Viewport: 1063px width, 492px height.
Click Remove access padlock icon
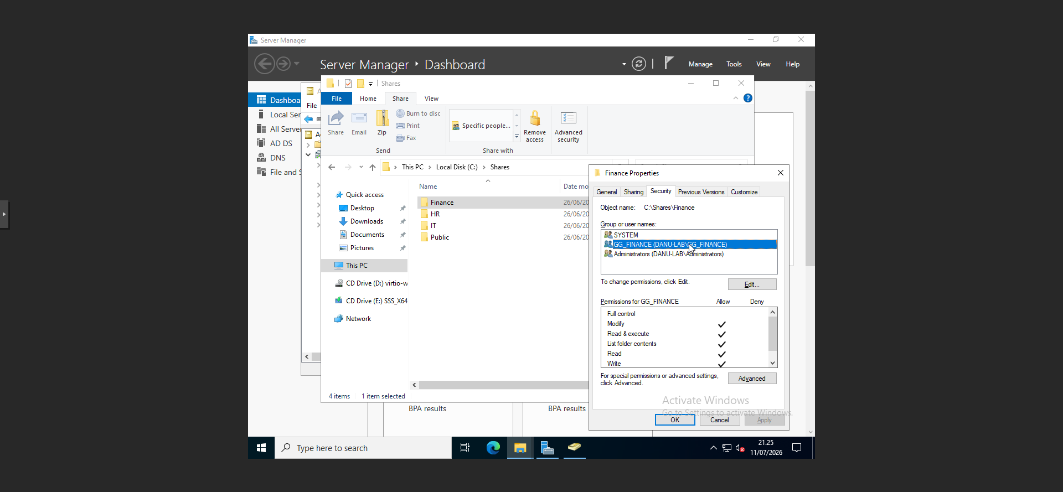(535, 126)
